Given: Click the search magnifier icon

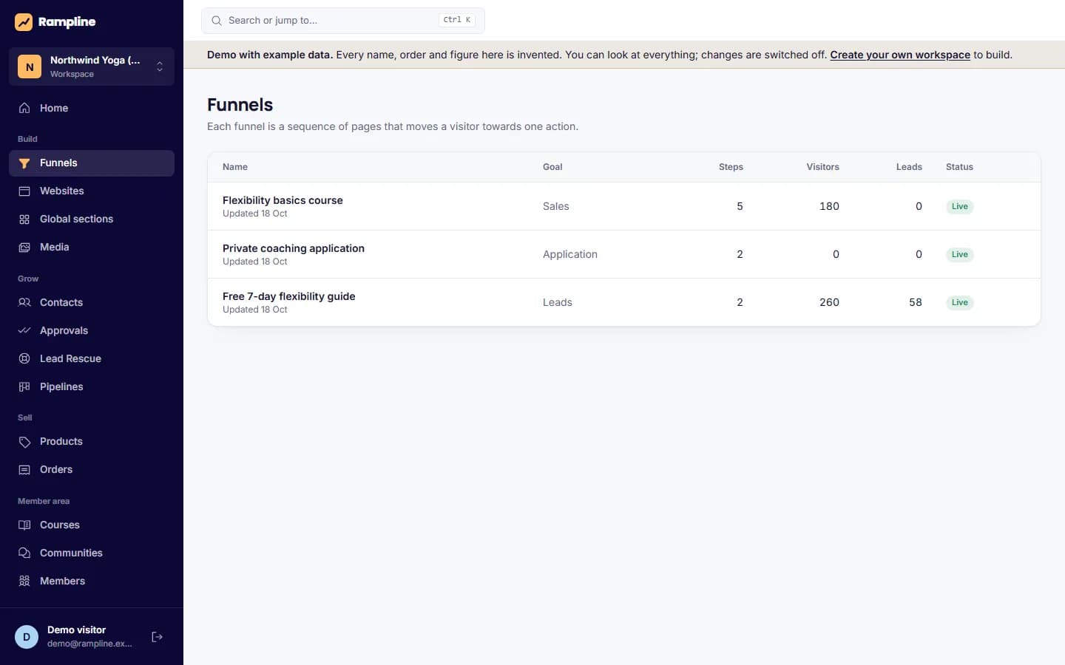Looking at the screenshot, I should pyautogui.click(x=217, y=21).
